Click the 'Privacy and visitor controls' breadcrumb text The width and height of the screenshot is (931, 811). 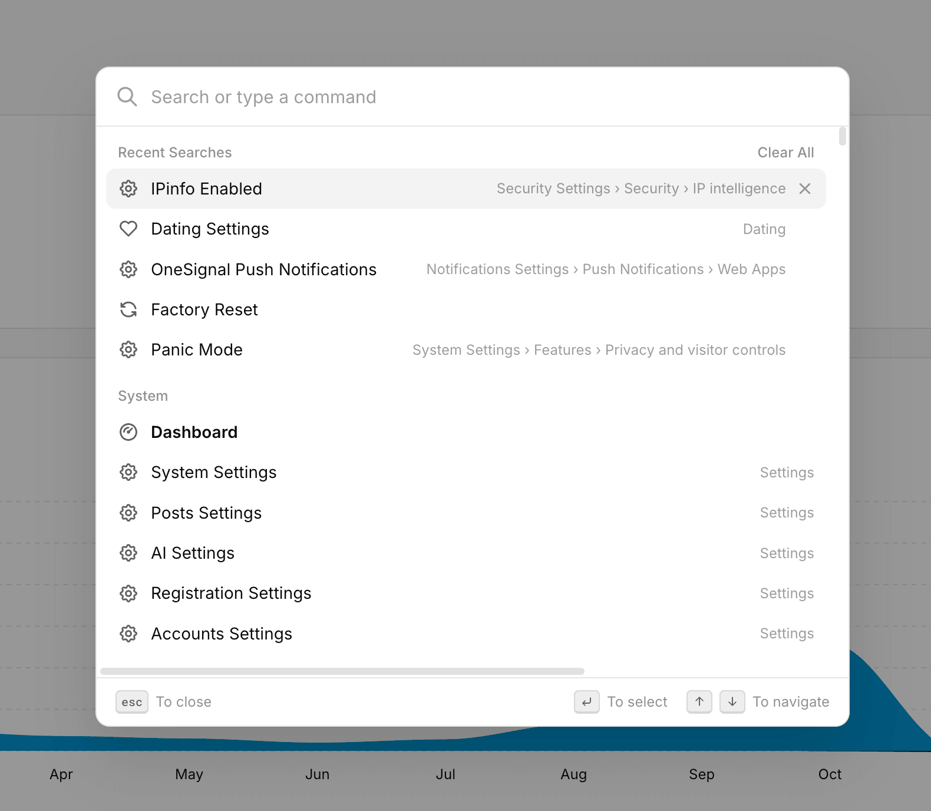695,350
